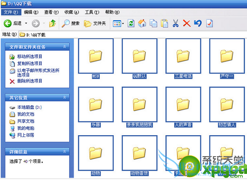
Task: Open the 文件(F) menu
Action: click(11, 12)
